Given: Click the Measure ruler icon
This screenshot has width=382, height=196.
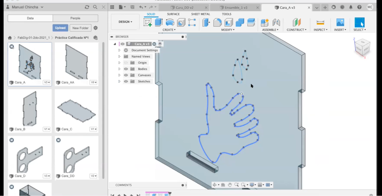Looking at the screenshot, I should (320, 22).
